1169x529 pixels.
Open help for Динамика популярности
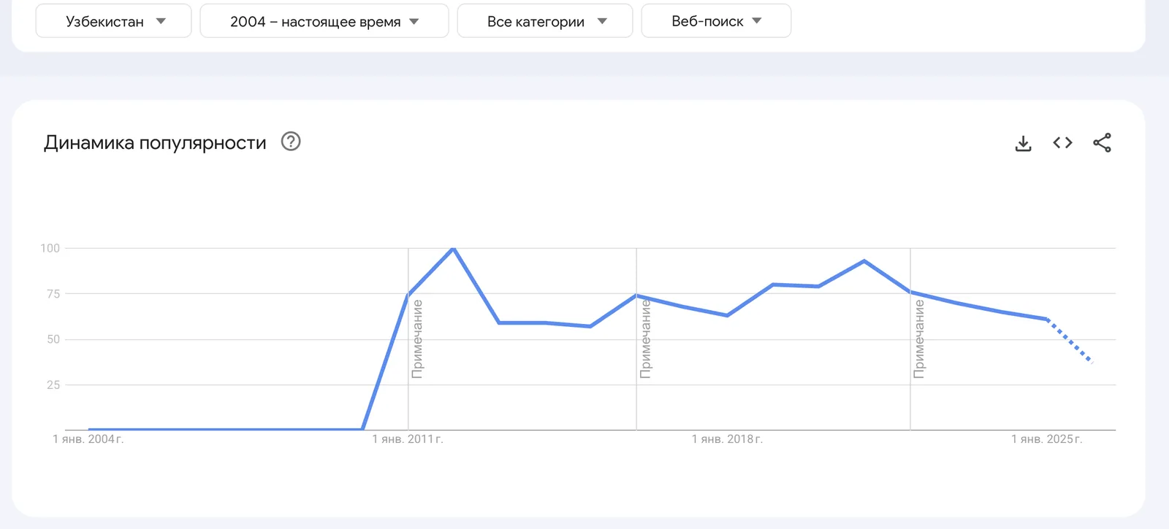[x=291, y=141]
